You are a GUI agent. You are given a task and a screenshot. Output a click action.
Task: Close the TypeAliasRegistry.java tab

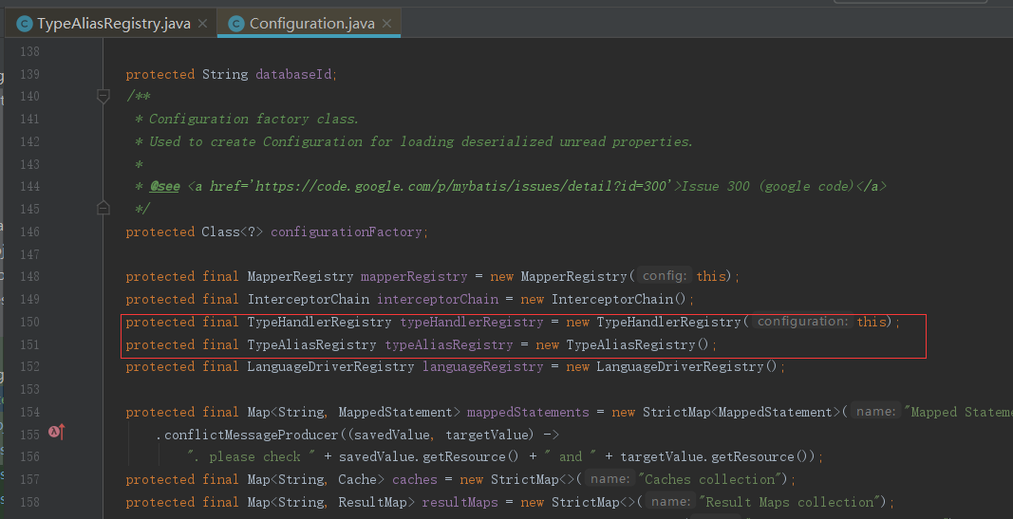[203, 24]
